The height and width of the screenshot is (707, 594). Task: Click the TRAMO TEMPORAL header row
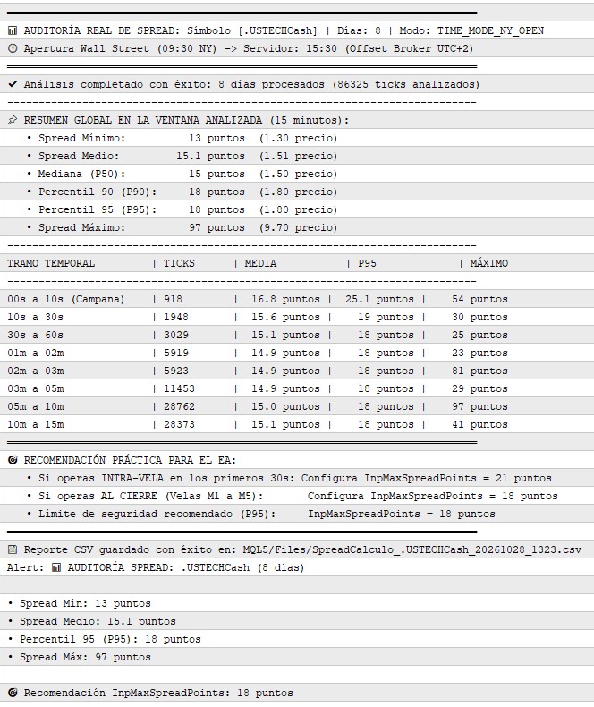point(300,263)
